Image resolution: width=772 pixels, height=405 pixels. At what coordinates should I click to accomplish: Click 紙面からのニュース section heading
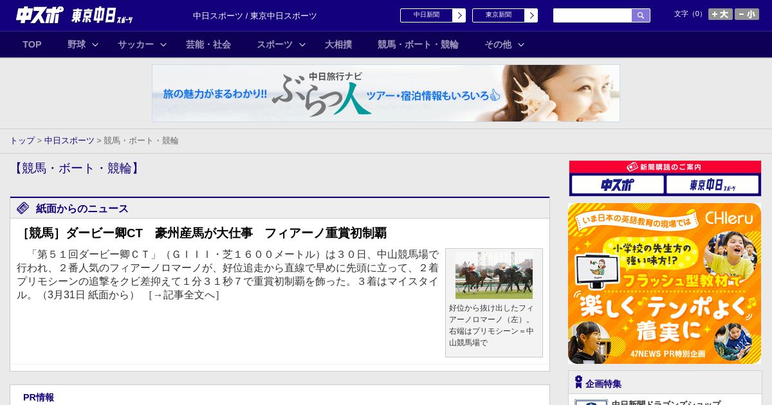[82, 208]
